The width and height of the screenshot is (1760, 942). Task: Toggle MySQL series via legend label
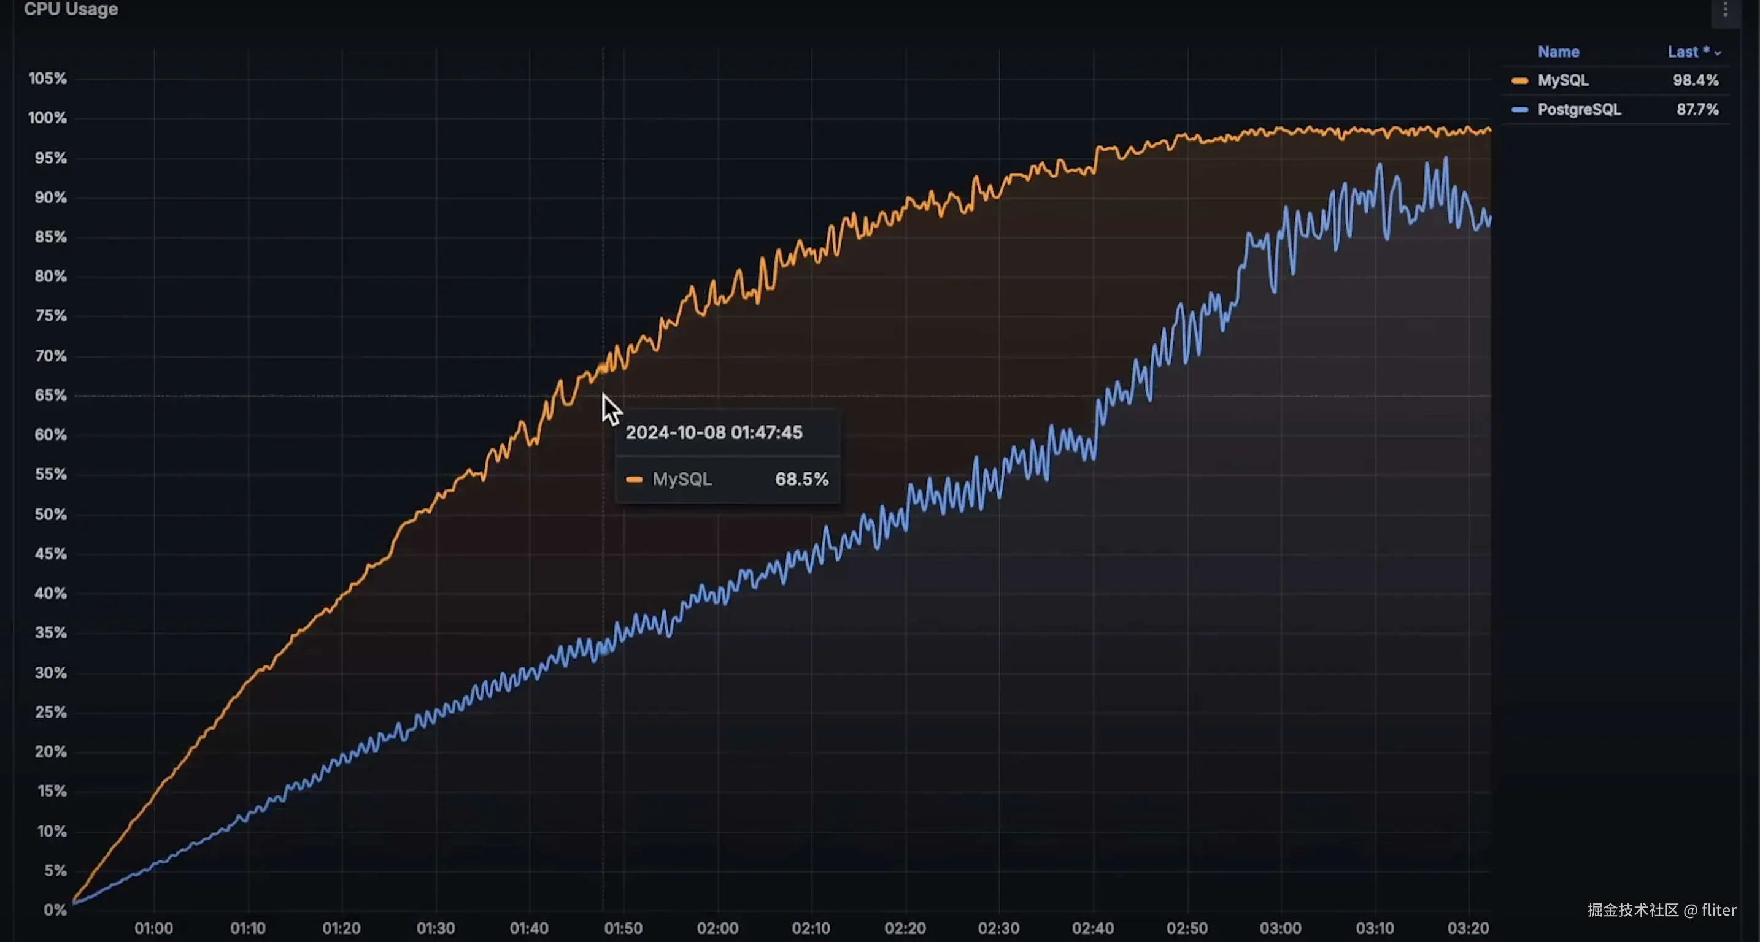1562,80
